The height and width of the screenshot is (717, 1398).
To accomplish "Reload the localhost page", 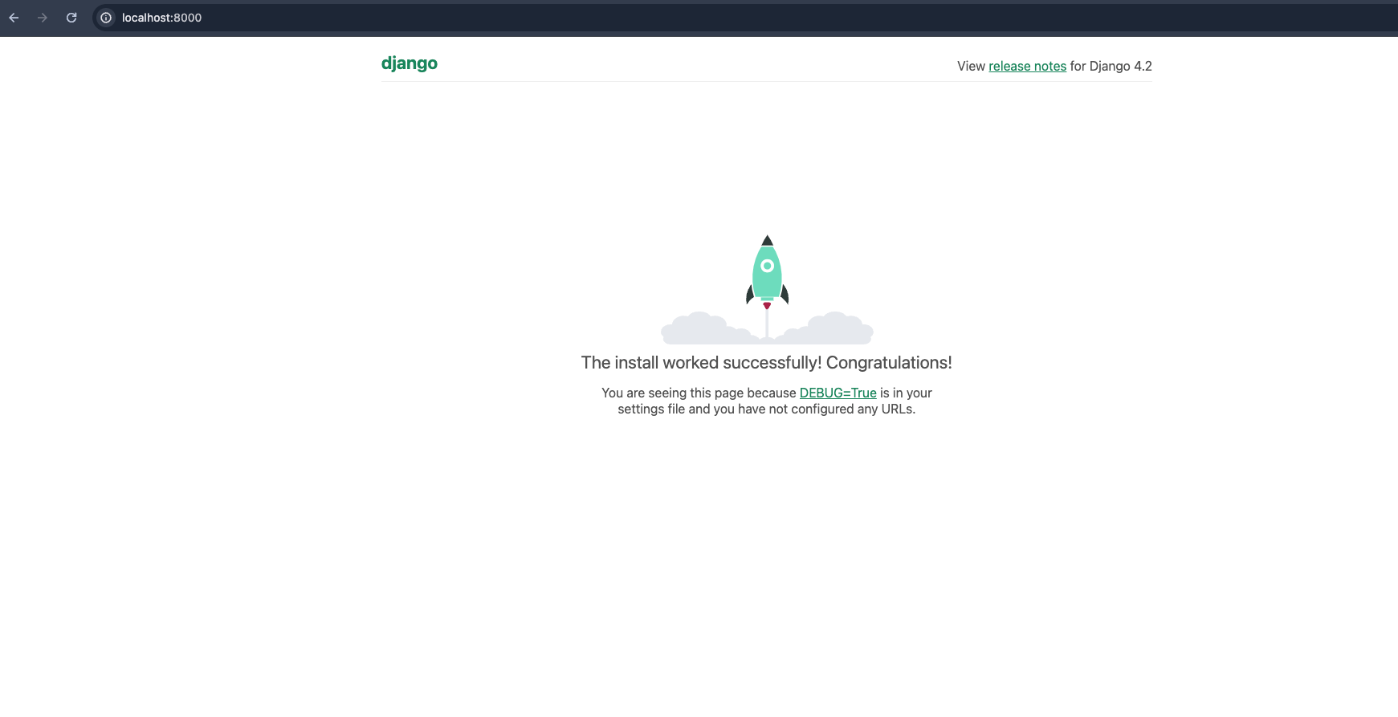I will [71, 18].
